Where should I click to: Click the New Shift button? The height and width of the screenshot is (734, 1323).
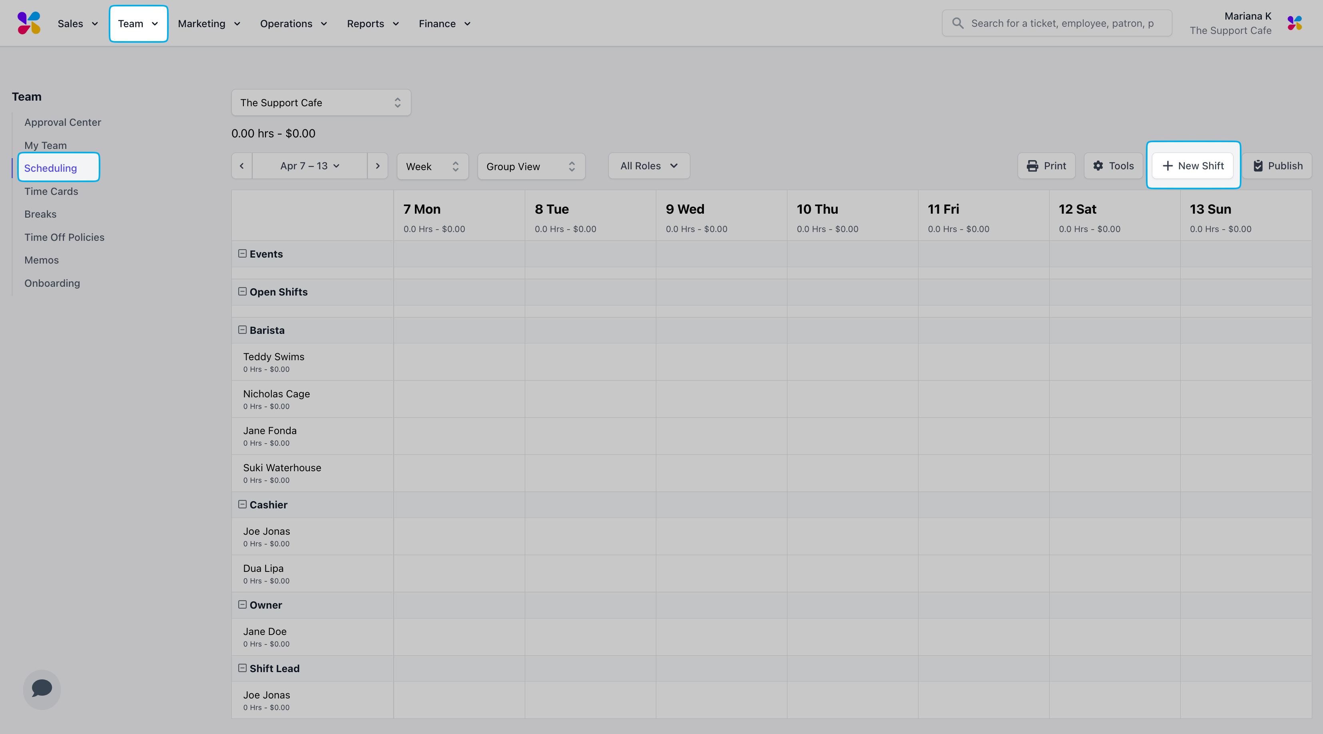[1193, 166]
